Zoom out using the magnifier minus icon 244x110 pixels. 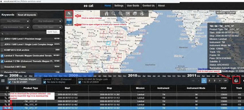point(114,14)
